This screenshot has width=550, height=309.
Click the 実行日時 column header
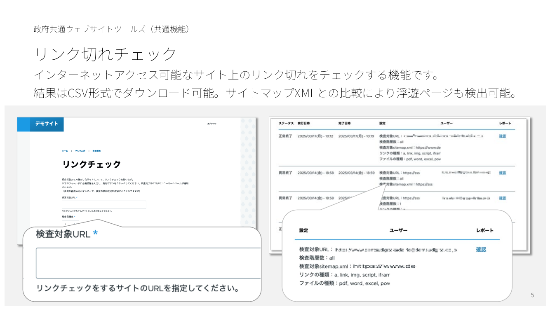(304, 123)
